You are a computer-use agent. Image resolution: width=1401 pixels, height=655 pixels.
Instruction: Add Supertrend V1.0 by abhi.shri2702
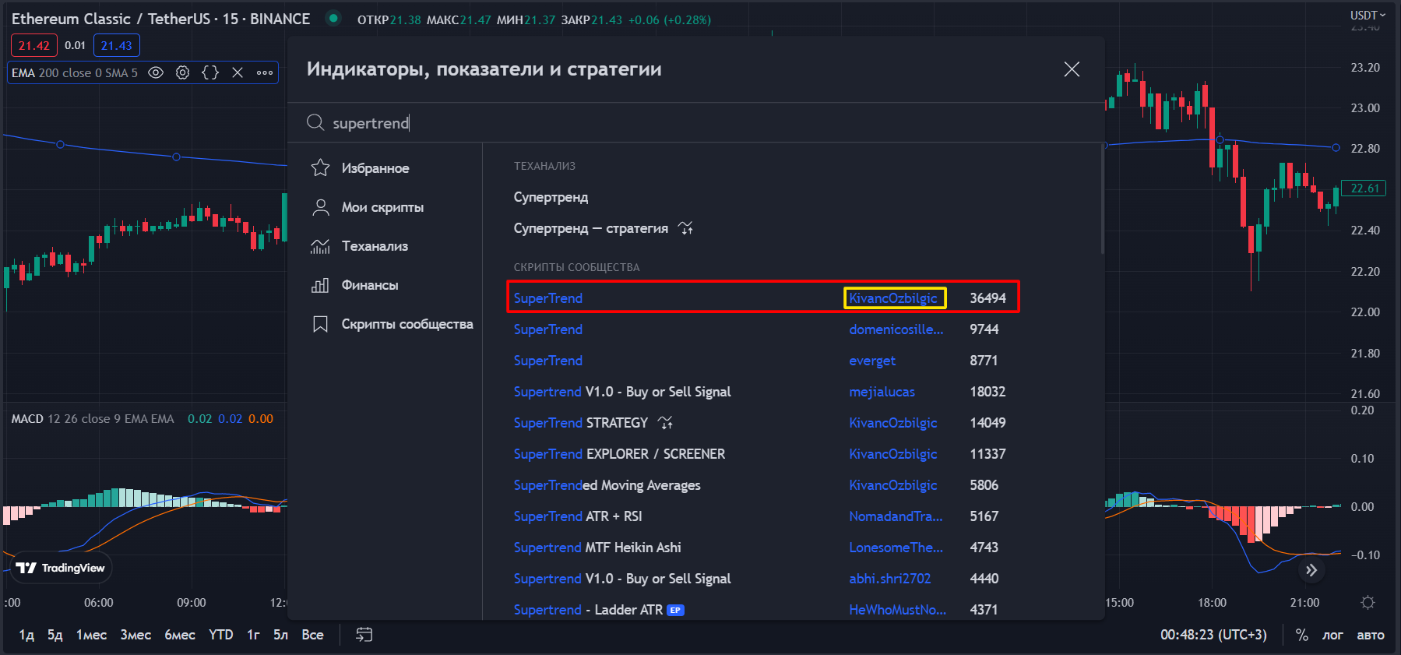[622, 579]
